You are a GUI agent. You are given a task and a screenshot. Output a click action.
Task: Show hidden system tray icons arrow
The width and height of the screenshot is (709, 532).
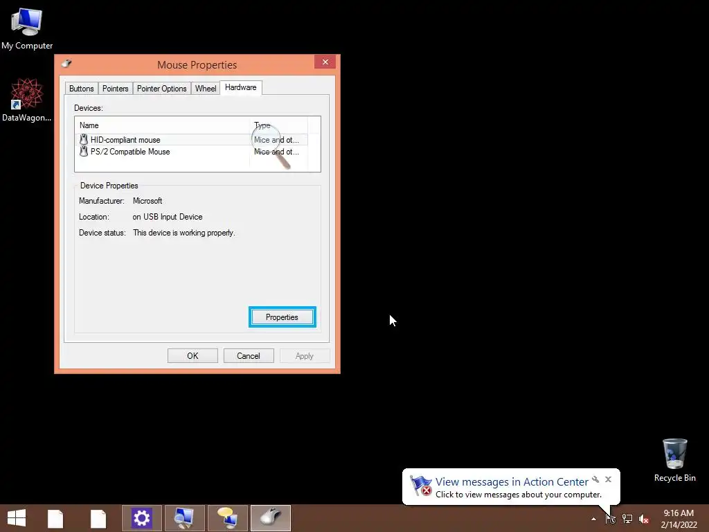[x=593, y=519]
